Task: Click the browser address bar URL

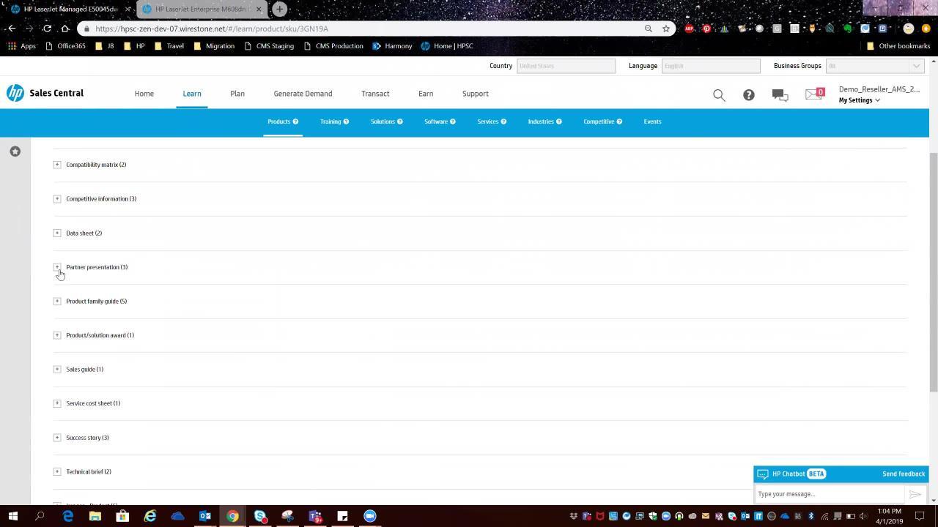Action: (212, 29)
